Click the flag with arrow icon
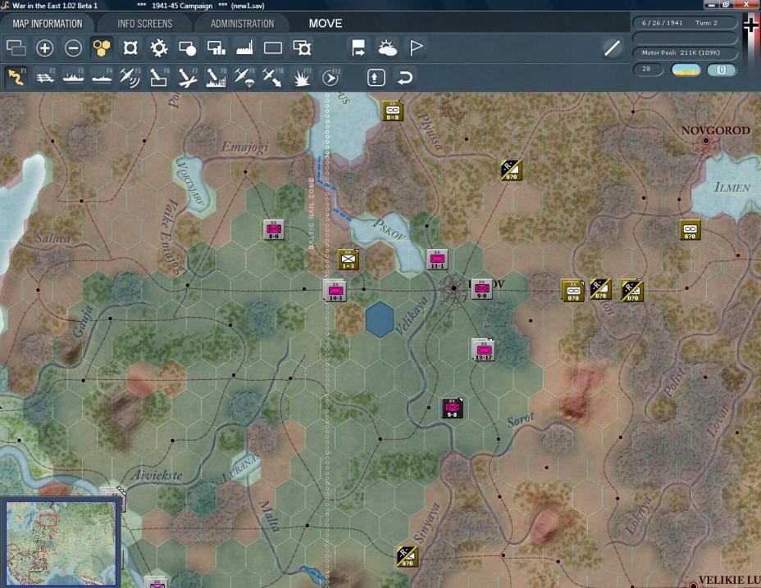This screenshot has height=588, width=761. click(x=358, y=48)
